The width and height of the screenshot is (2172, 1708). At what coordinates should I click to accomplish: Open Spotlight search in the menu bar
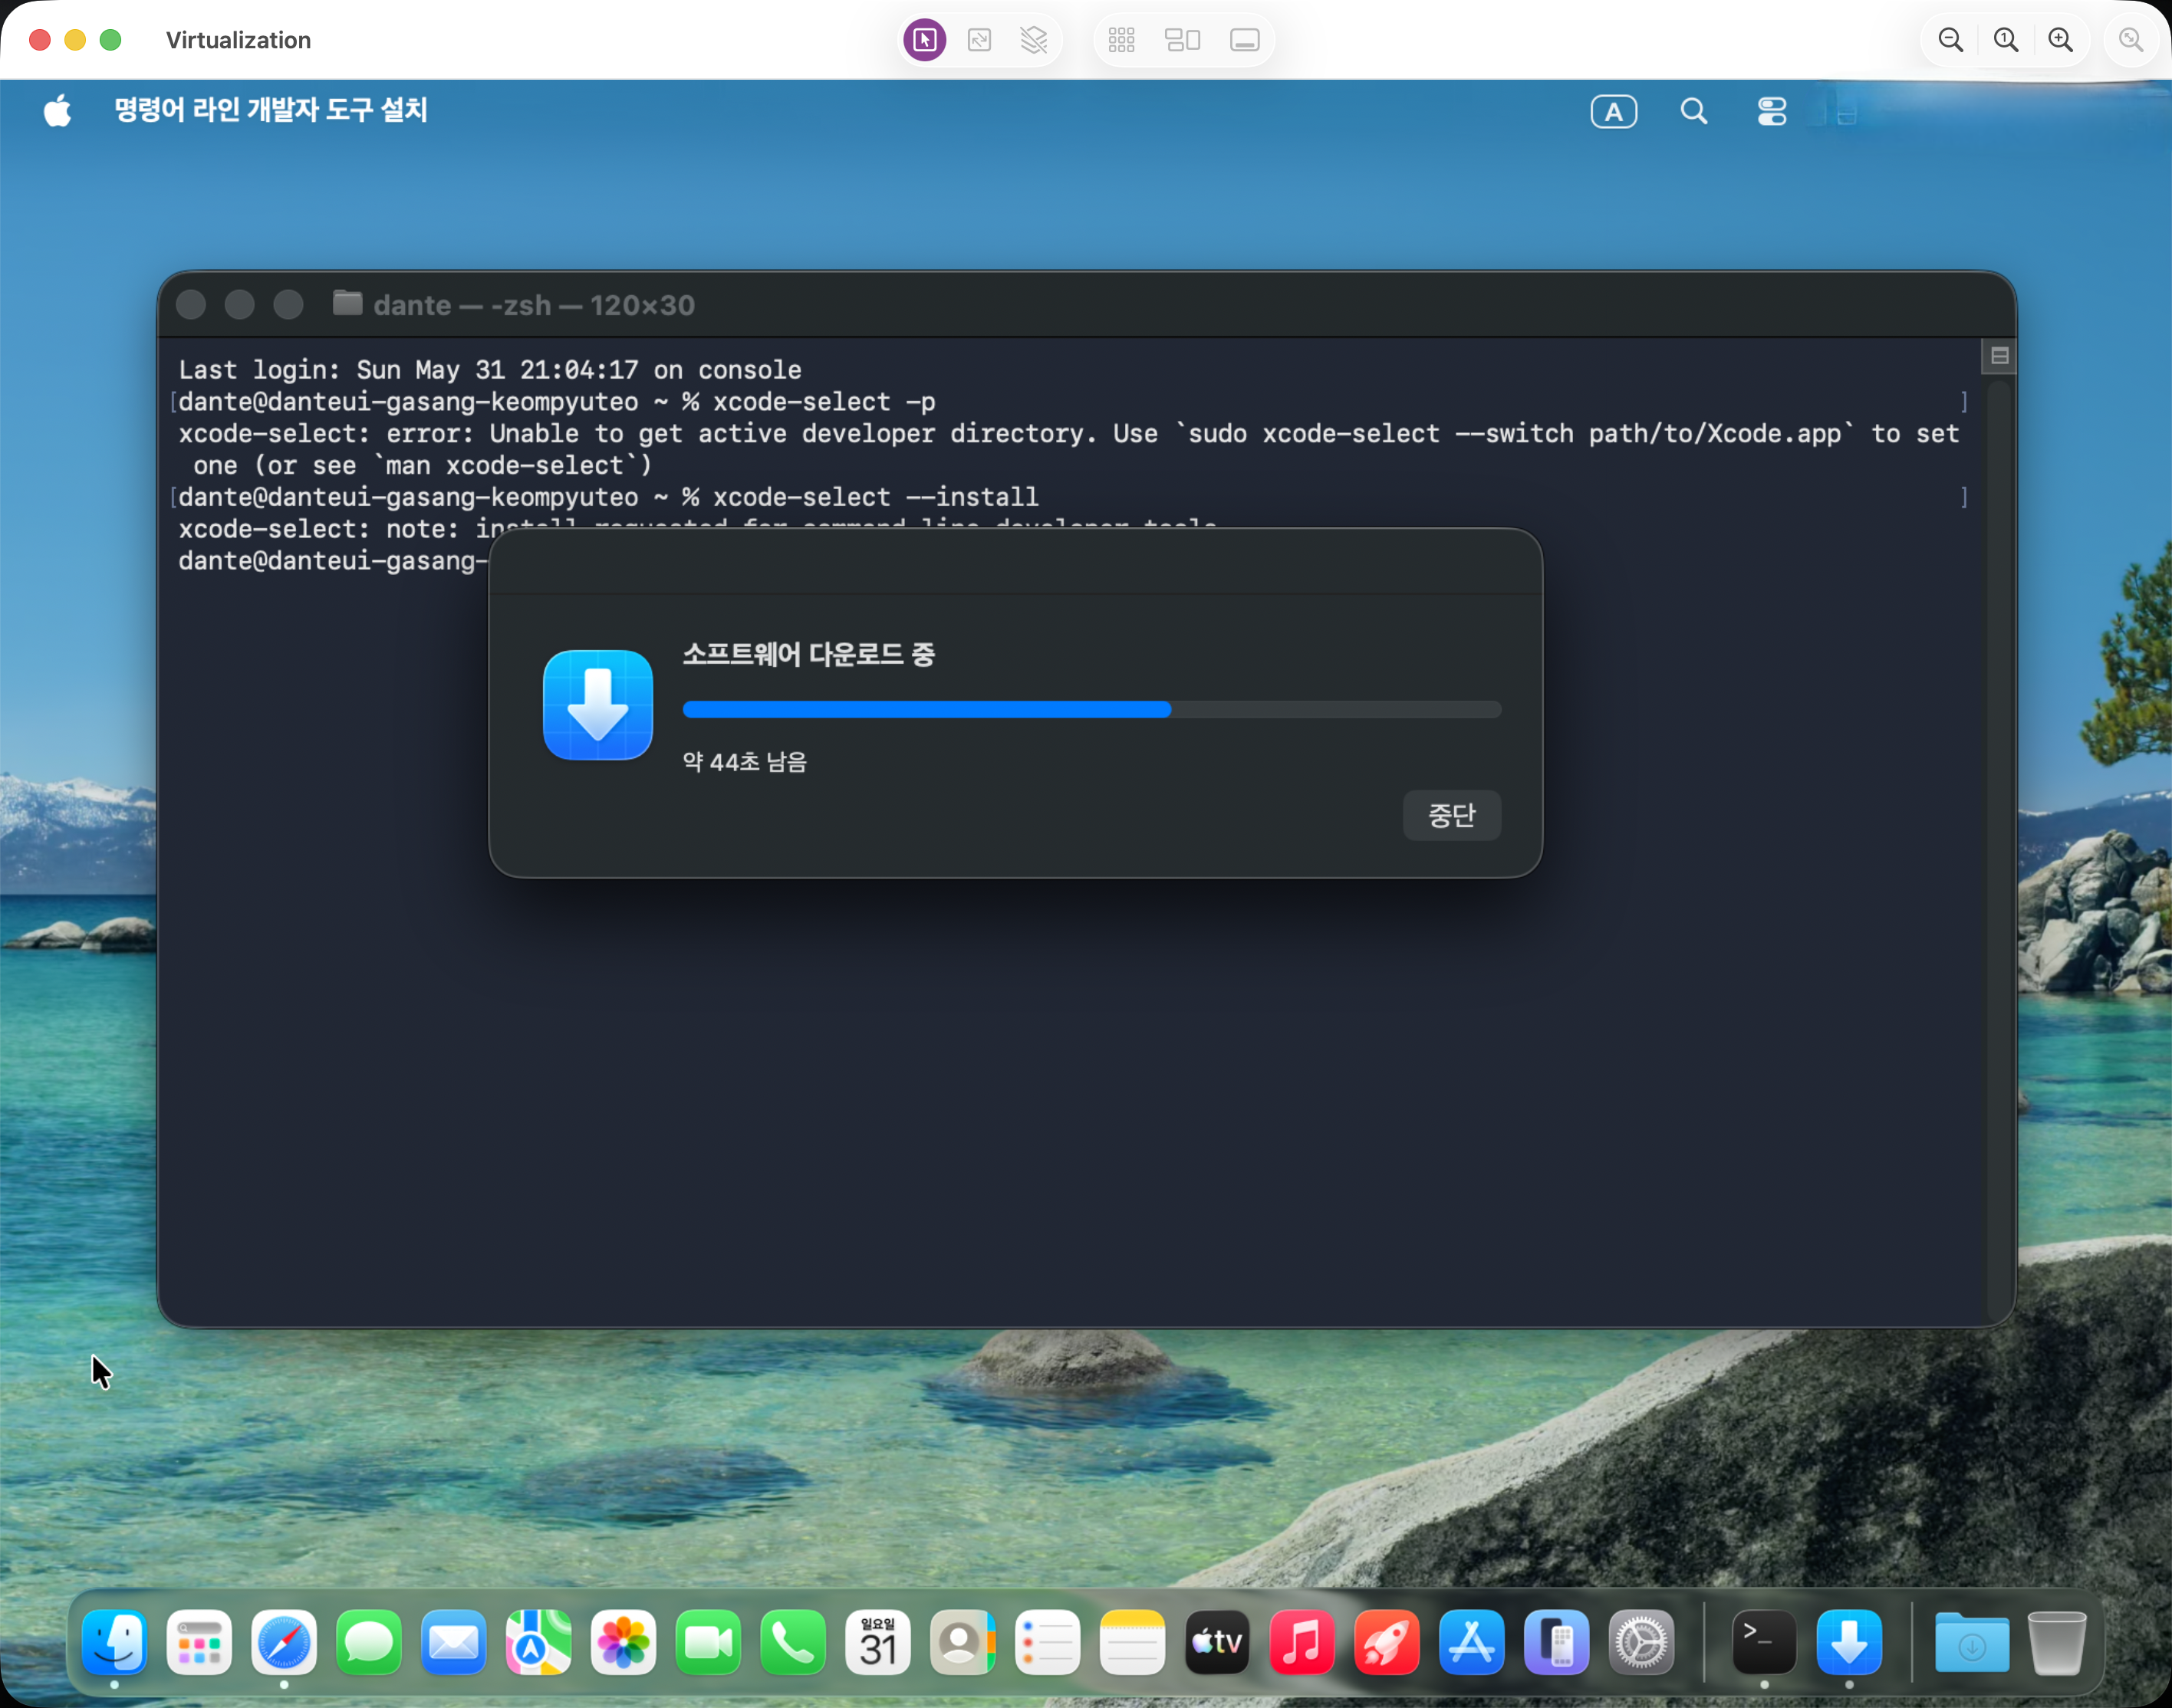[x=1693, y=111]
